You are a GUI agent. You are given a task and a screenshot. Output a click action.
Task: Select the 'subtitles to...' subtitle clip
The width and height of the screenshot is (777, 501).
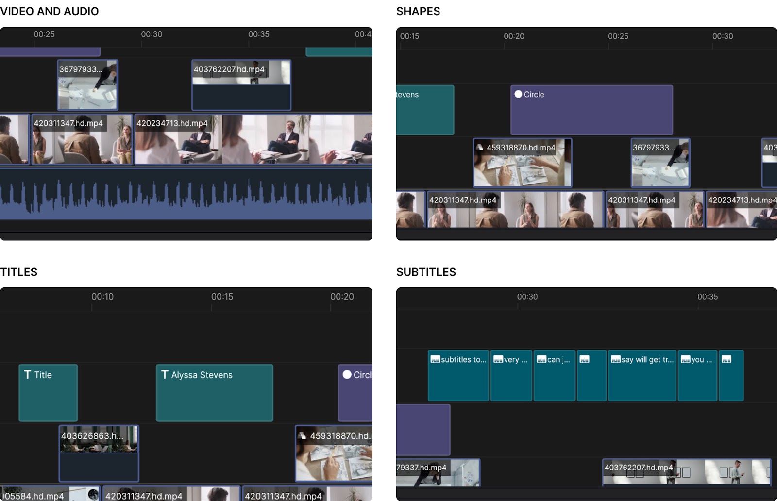[x=458, y=376]
